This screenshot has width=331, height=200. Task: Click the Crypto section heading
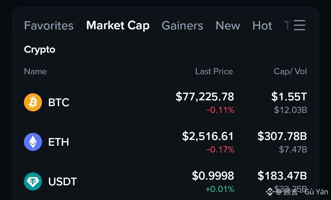[40, 50]
